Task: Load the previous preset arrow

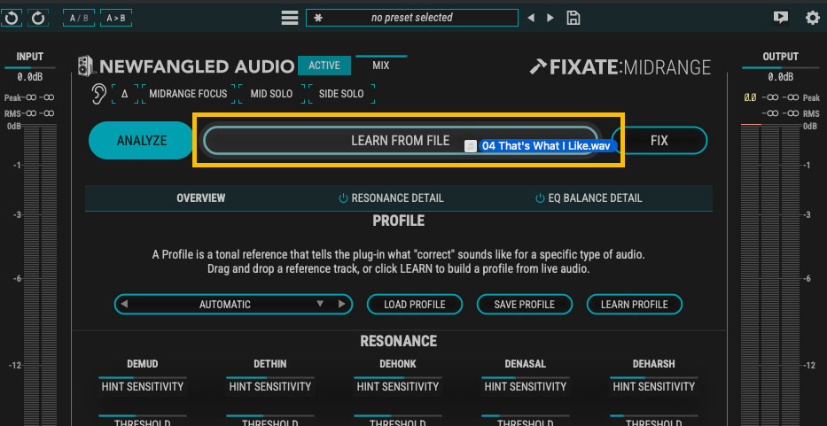Action: (x=531, y=18)
